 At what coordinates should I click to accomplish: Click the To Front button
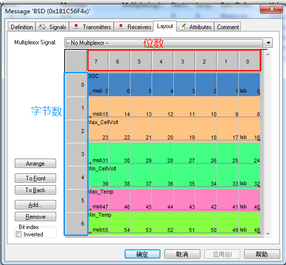point(35,178)
